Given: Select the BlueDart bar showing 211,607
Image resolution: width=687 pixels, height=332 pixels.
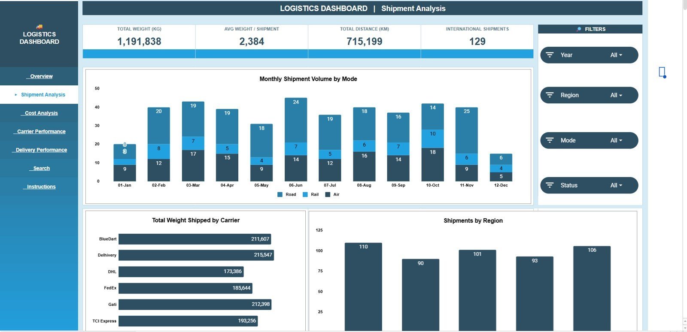Looking at the screenshot, I should tap(195, 239).
